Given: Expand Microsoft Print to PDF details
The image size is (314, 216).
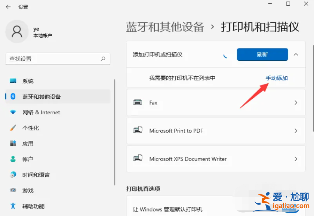Looking at the screenshot, I should point(296,130).
